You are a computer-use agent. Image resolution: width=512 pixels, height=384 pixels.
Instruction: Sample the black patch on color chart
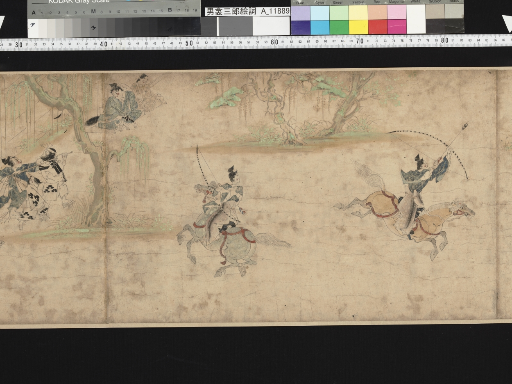pyautogui.click(x=454, y=26)
